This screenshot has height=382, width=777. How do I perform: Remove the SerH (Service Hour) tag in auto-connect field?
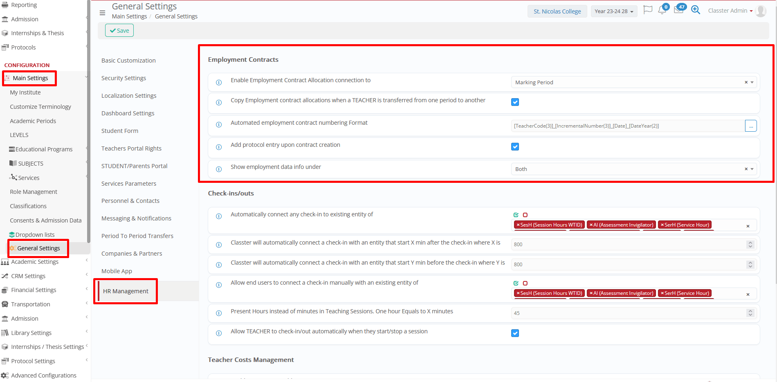(x=662, y=225)
